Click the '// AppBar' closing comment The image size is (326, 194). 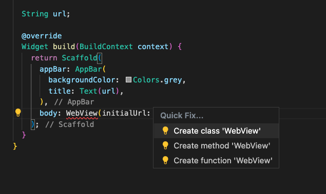(x=74, y=102)
